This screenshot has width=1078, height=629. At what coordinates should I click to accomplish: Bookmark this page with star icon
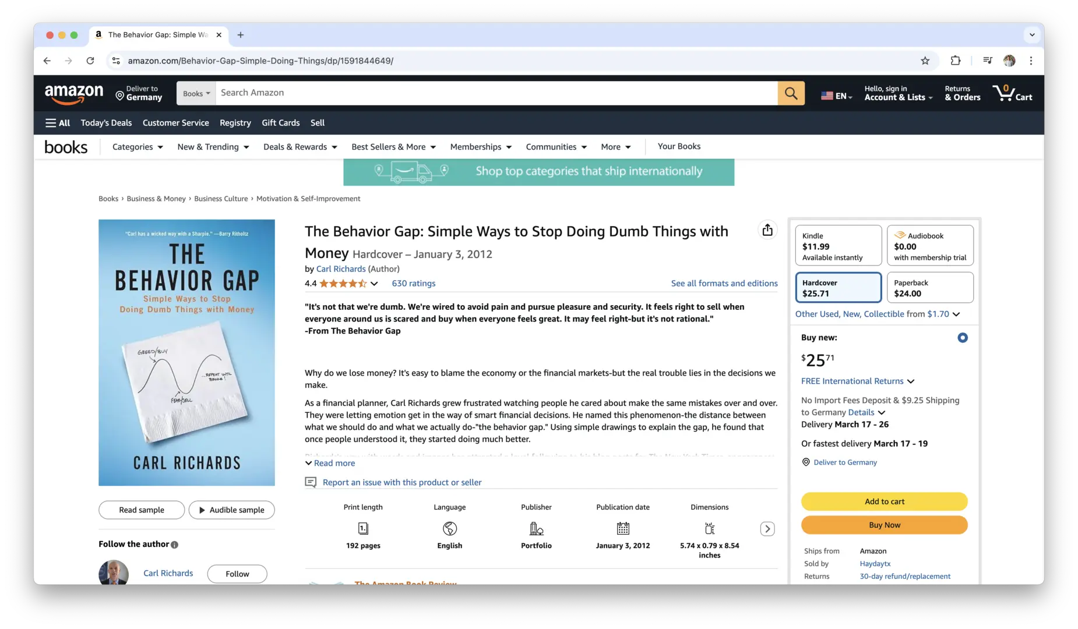925,61
